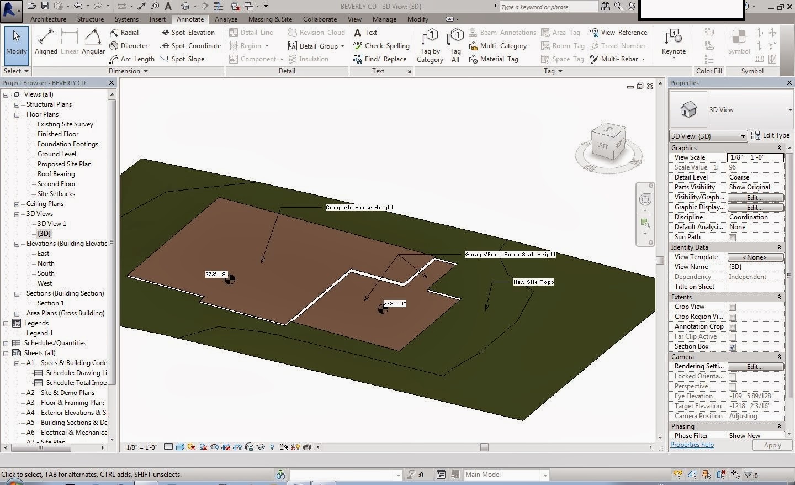The image size is (795, 485).
Task: Open the SteeringWheel on navigation bar
Action: [x=645, y=199]
